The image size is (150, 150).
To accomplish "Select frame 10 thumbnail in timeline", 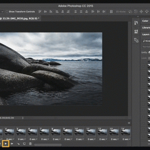I will [x=79, y=132].
